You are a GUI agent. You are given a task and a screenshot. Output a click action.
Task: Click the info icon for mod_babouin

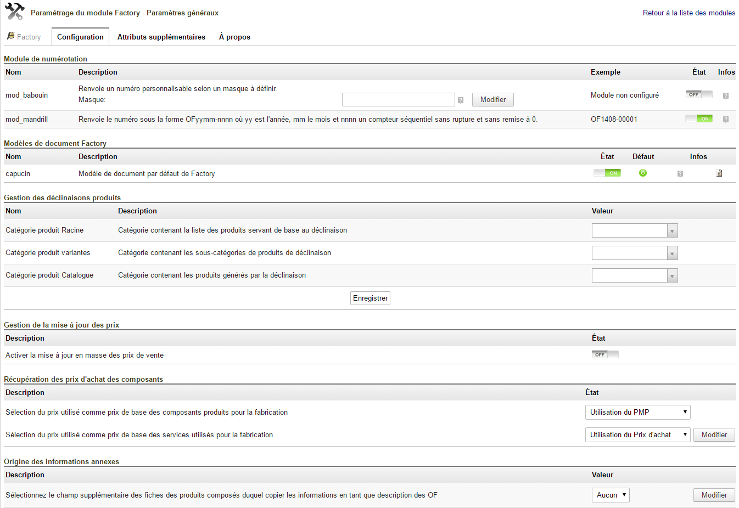coord(725,95)
